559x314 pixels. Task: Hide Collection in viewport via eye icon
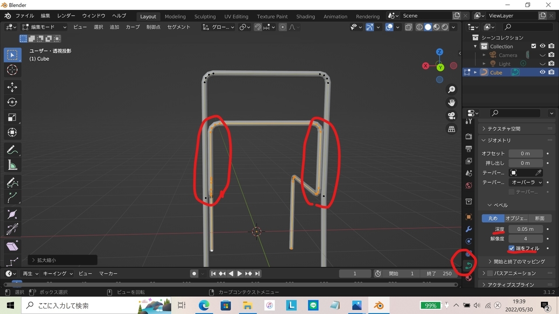coord(542,46)
